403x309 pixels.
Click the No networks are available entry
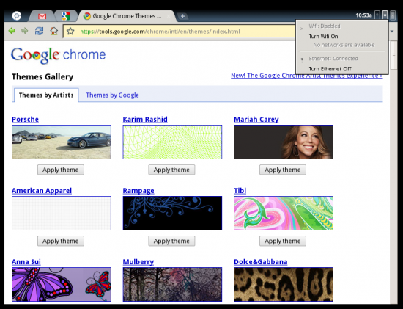click(x=344, y=45)
